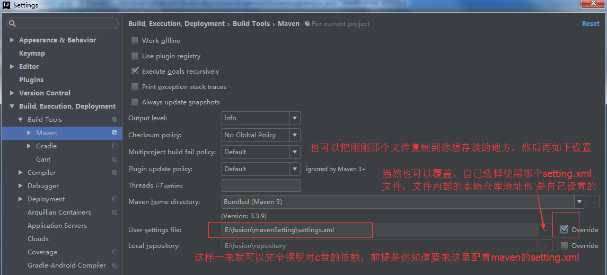Screen dimensions: 607x275
Task: Expand Compiler subtree arrow
Action: (20, 173)
